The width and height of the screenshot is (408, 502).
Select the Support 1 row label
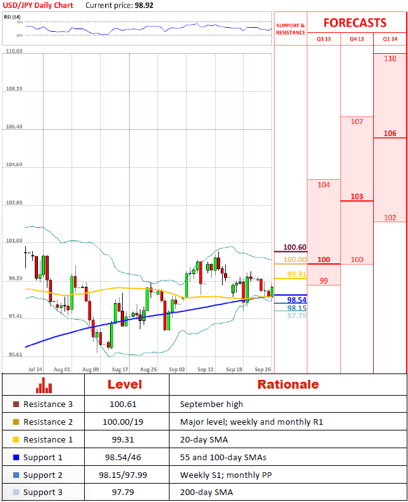43,458
